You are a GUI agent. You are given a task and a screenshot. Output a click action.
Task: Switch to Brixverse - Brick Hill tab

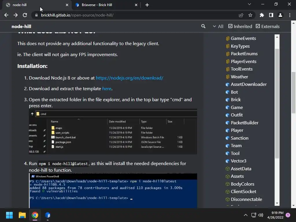click(106, 5)
